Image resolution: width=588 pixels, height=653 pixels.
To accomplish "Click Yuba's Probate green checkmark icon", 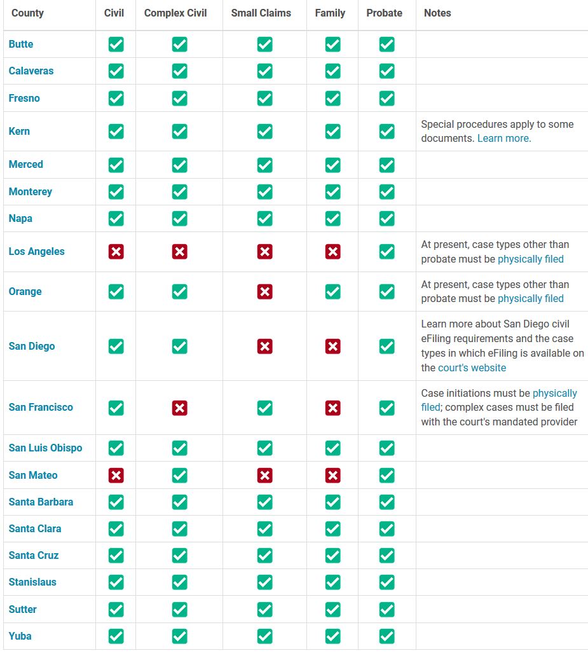I will [x=387, y=636].
